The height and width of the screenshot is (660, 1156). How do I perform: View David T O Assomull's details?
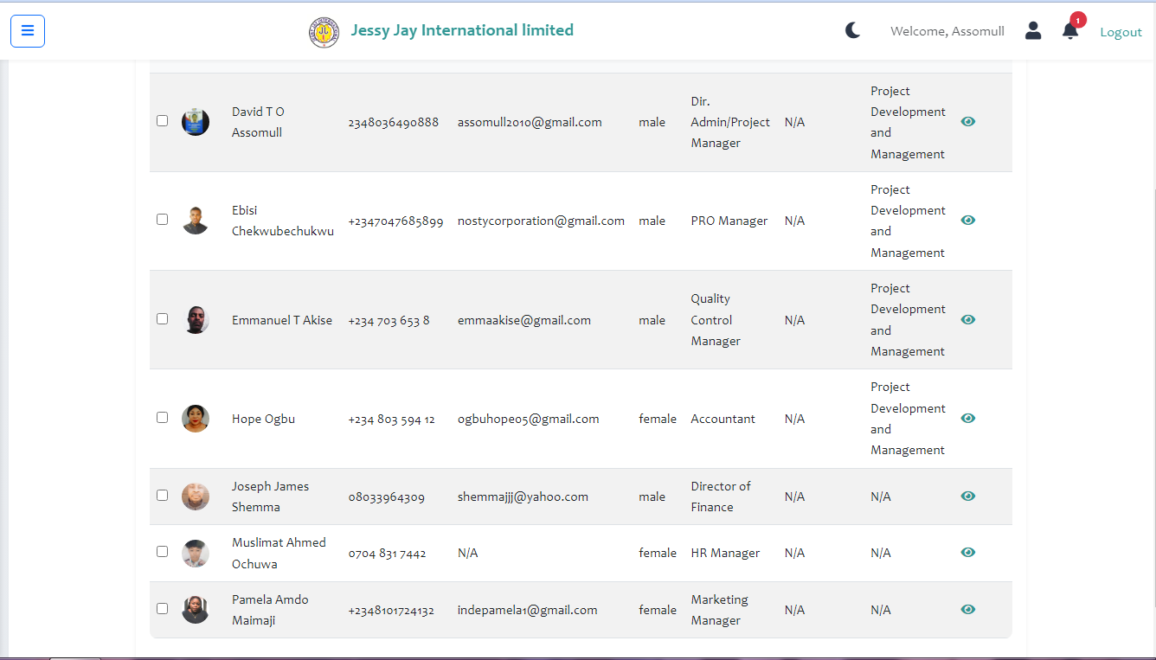click(968, 122)
